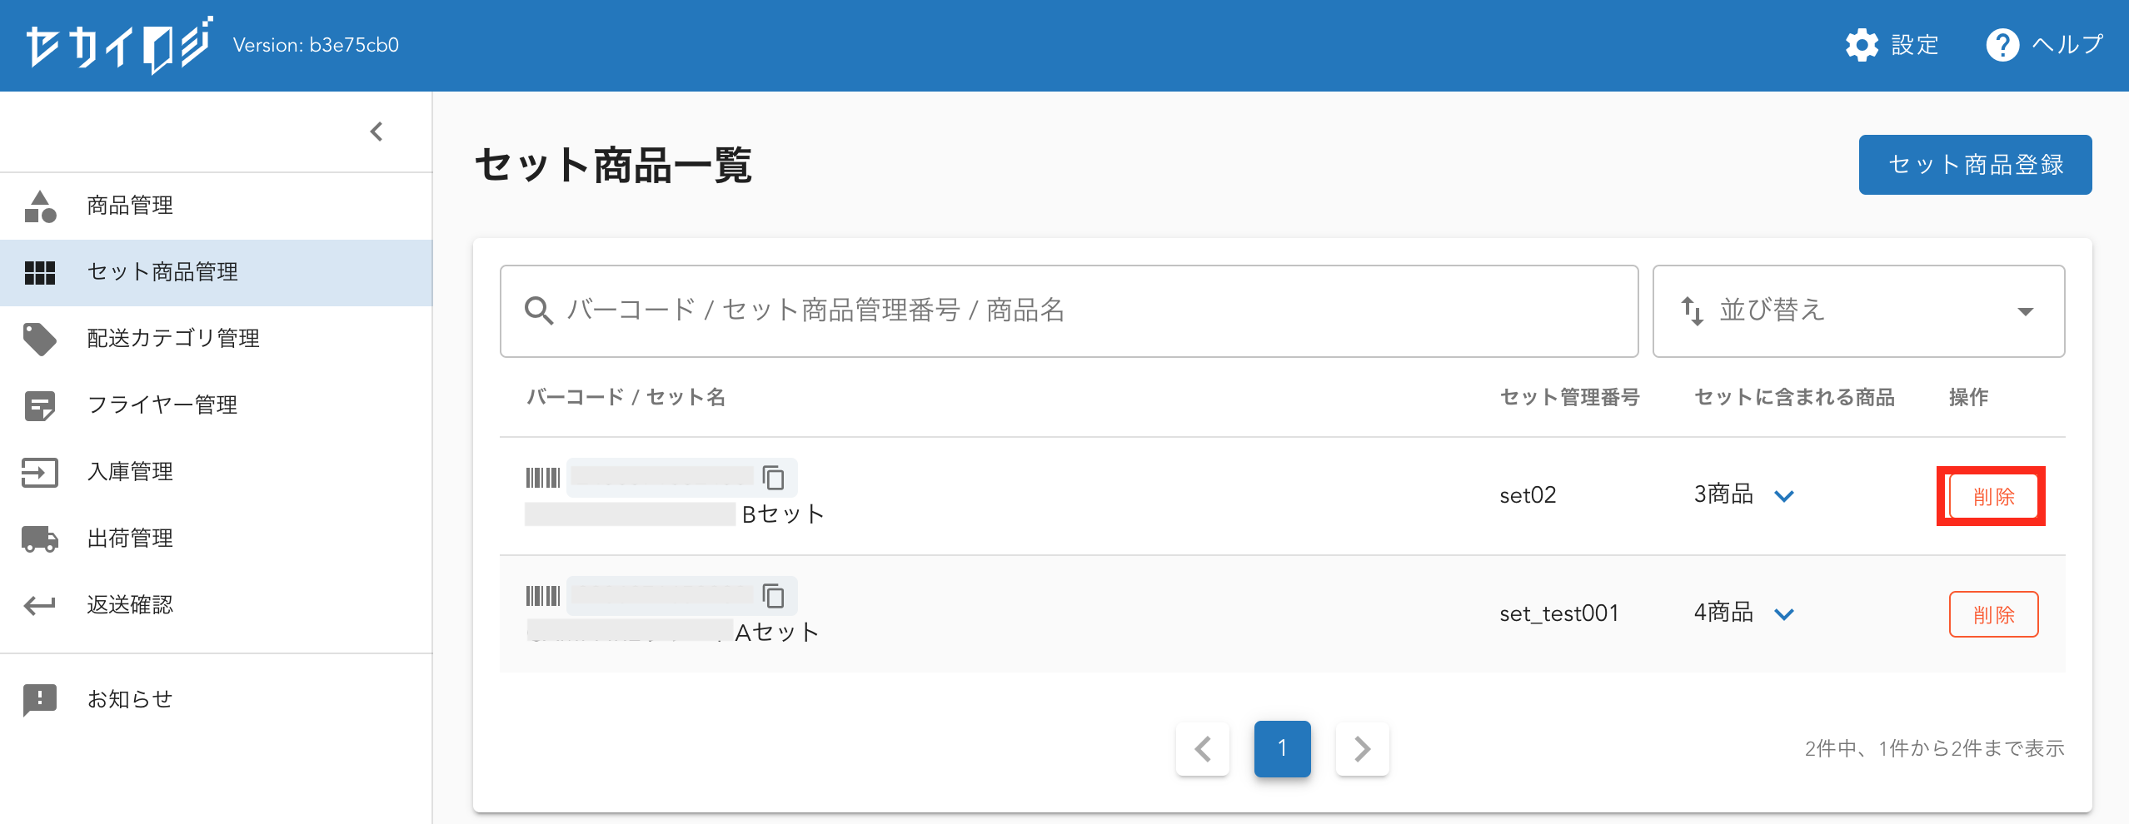Select 出荷管理 in the sidebar
This screenshot has height=824, width=2129.
click(x=130, y=539)
